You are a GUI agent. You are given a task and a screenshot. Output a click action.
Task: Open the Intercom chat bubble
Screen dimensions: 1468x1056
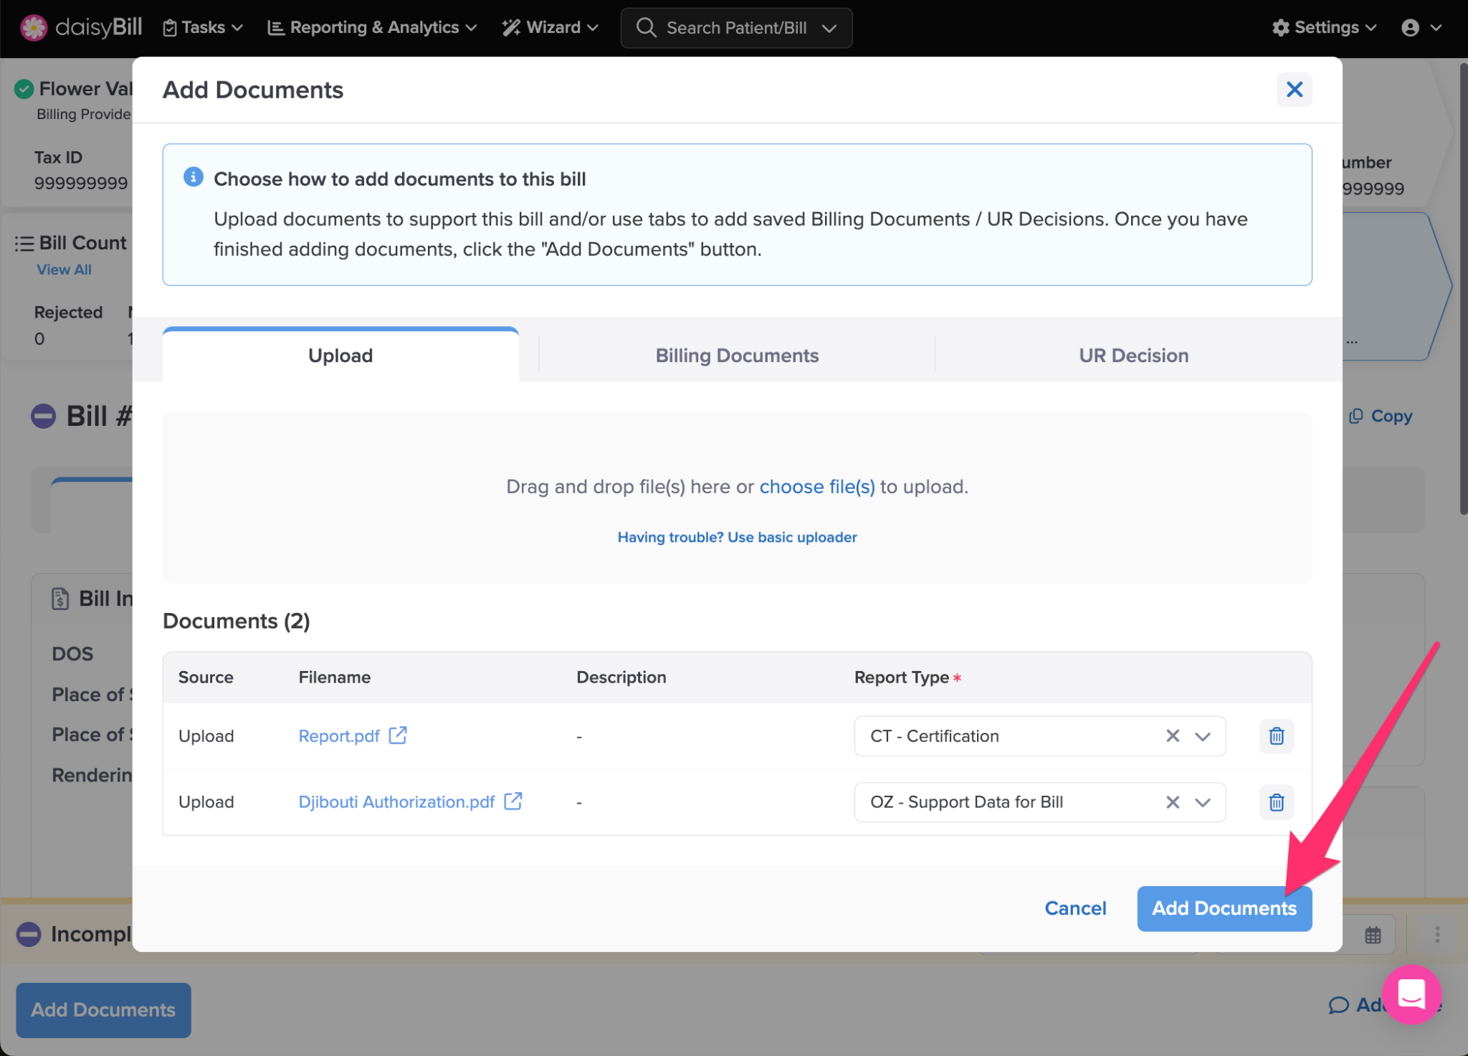tap(1411, 994)
